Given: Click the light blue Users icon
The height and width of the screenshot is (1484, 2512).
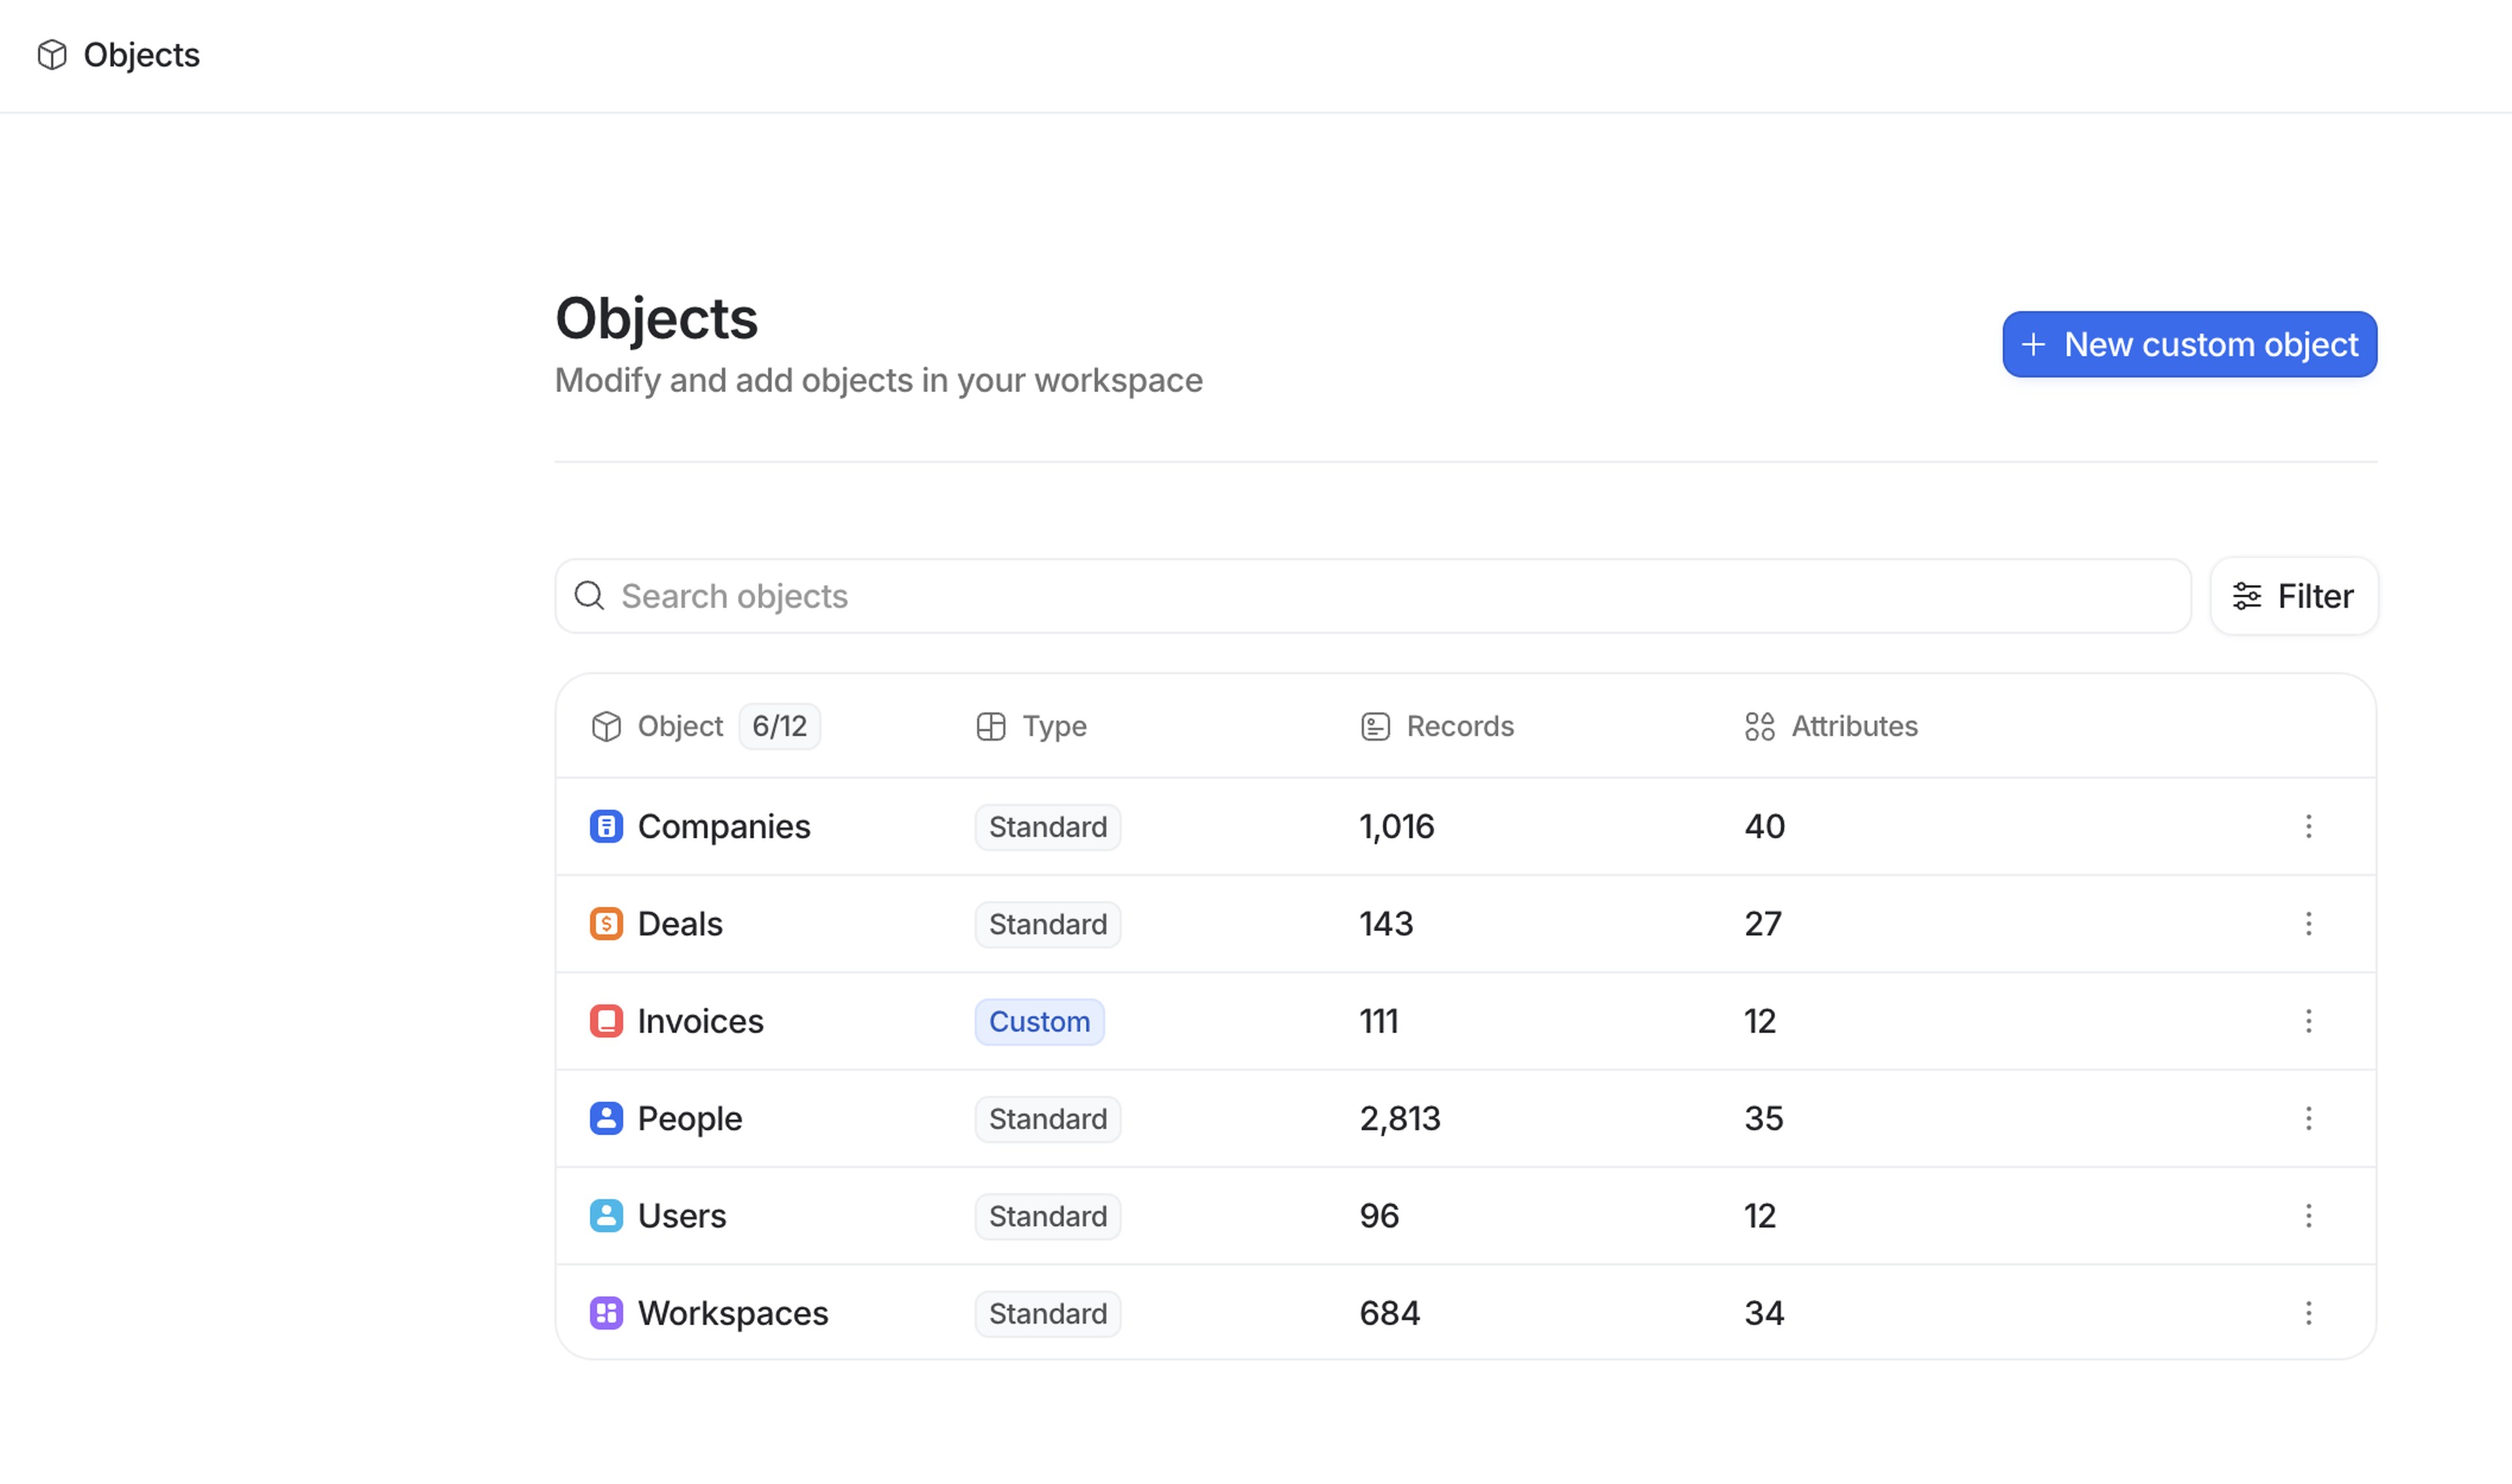Looking at the screenshot, I should click(606, 1215).
